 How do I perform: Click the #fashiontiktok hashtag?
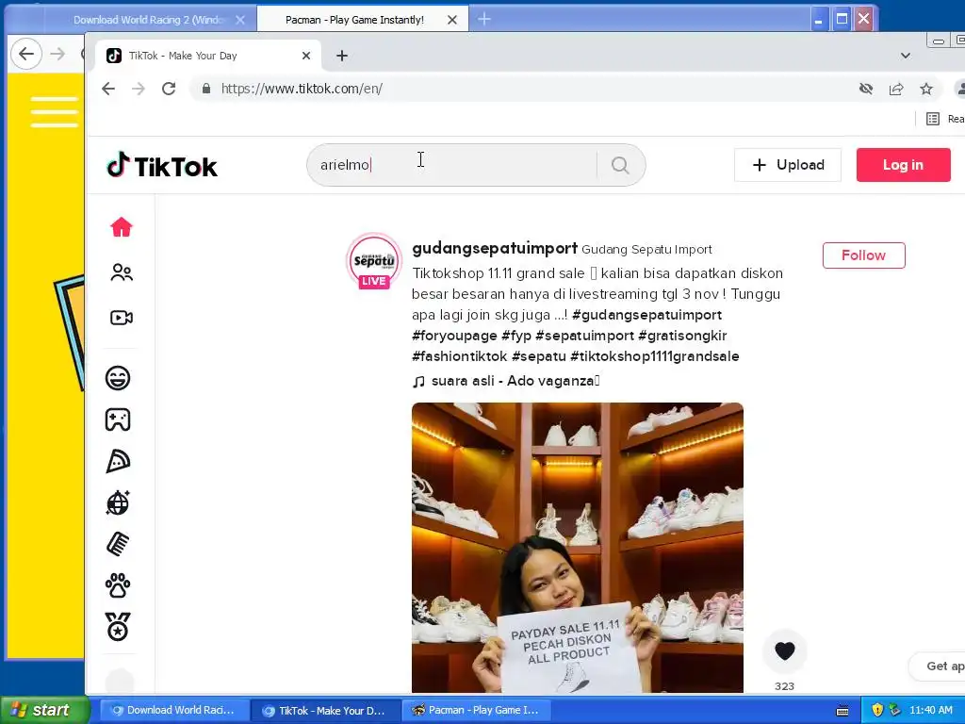(x=459, y=356)
